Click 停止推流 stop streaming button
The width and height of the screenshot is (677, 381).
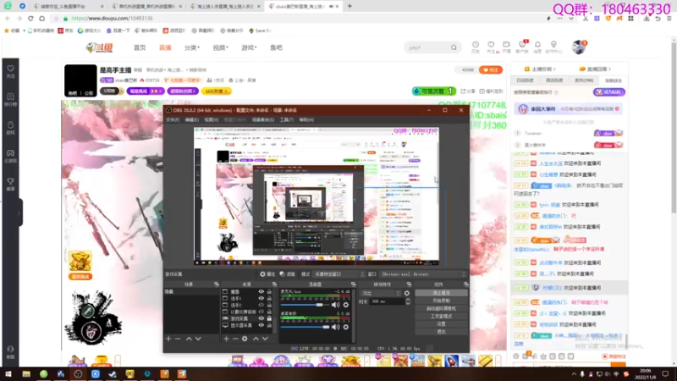441,293
